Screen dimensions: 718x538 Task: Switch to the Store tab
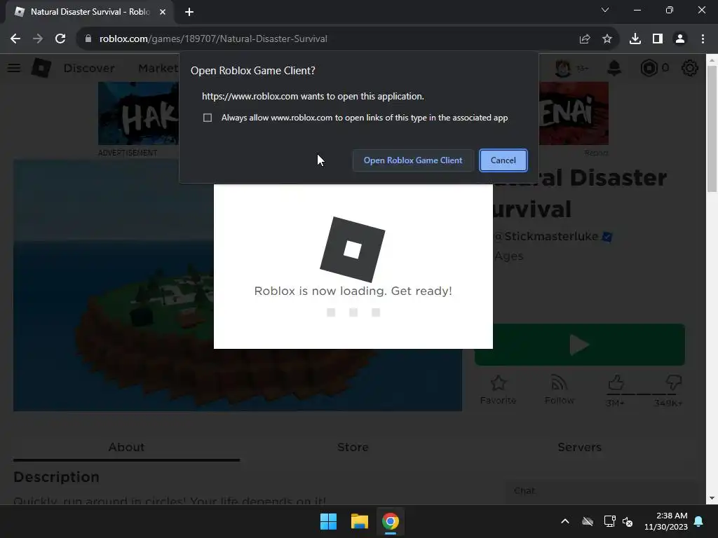(353, 447)
